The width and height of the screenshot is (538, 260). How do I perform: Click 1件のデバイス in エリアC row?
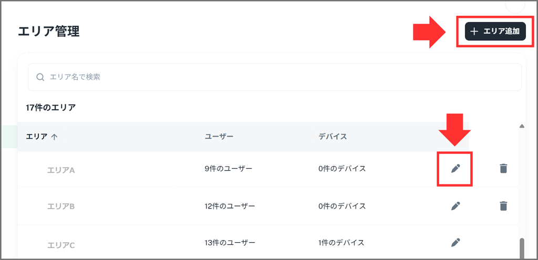pyautogui.click(x=342, y=243)
